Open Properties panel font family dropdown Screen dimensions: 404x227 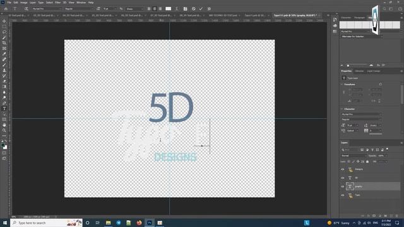(x=362, y=114)
